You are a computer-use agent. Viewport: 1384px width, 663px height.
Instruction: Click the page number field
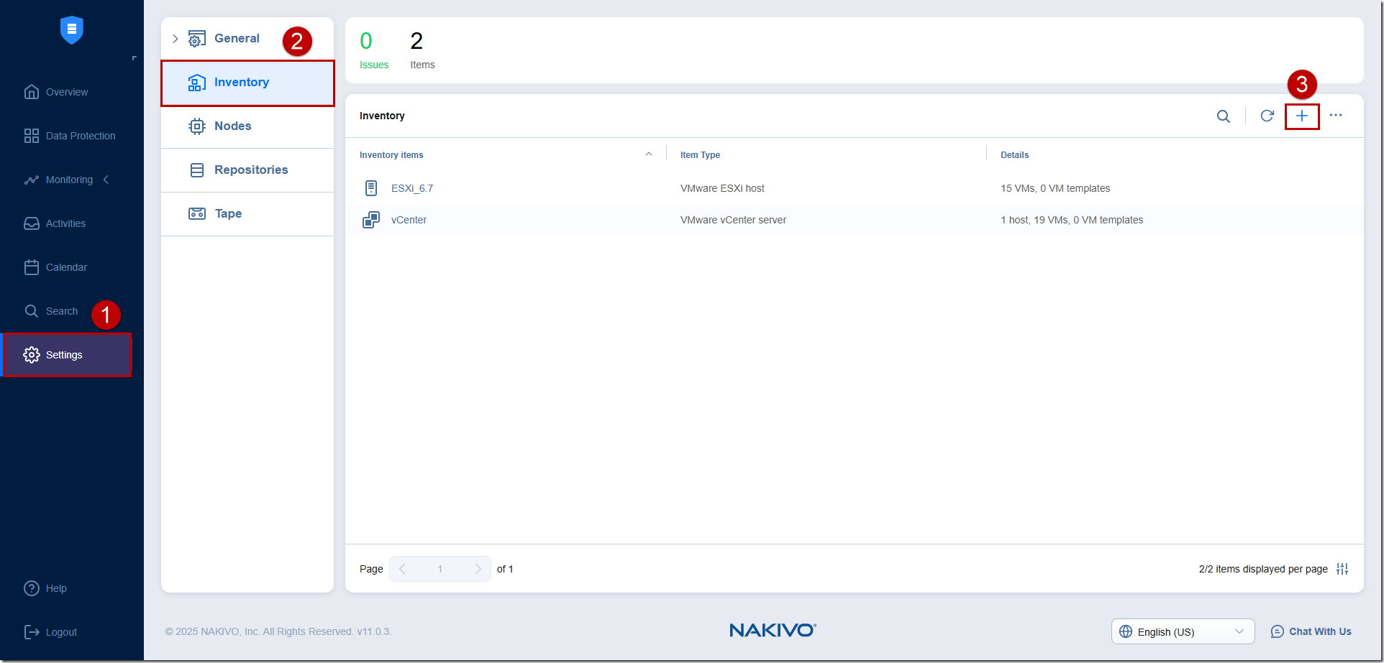(x=440, y=569)
